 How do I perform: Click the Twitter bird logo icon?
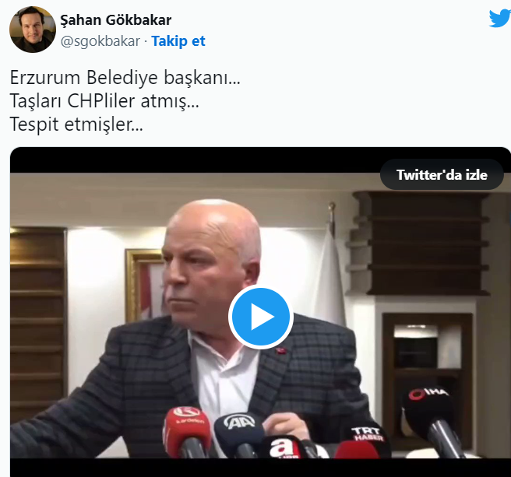500,18
